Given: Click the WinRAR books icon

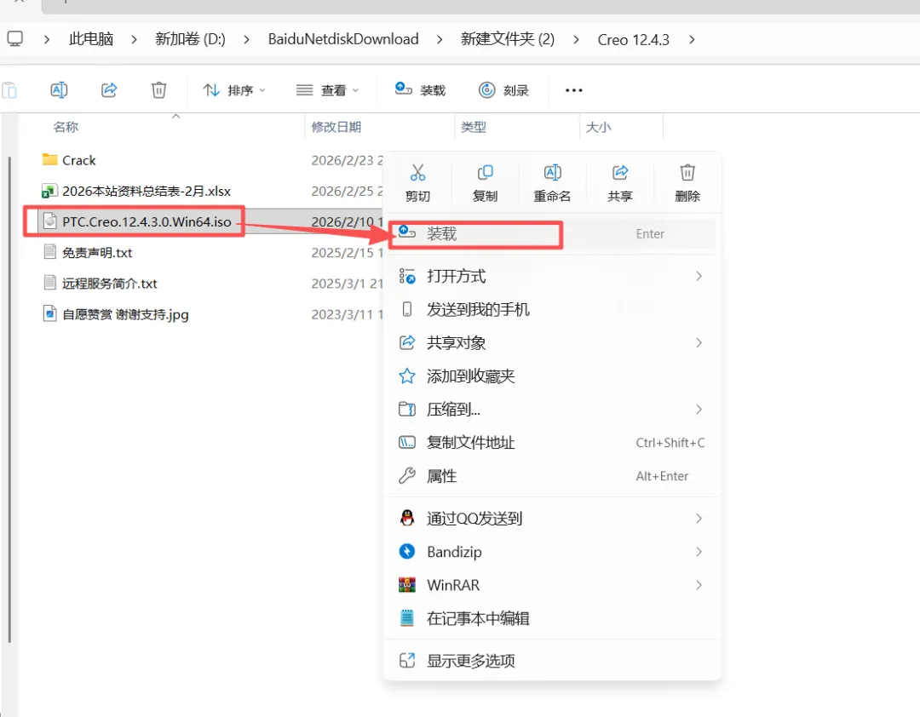Looking at the screenshot, I should [x=407, y=585].
